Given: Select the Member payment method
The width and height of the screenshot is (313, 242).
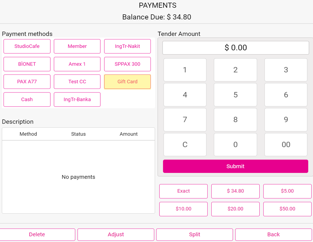Looking at the screenshot, I should (77, 46).
